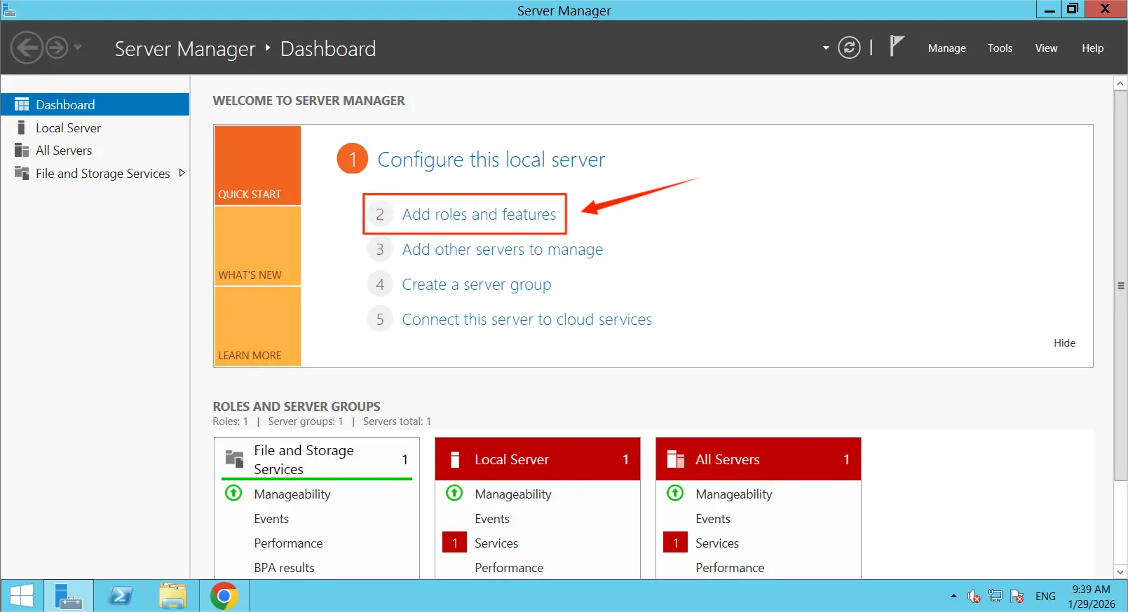Open File and Storage Services tile header
The image size is (1128, 612).
(317, 459)
